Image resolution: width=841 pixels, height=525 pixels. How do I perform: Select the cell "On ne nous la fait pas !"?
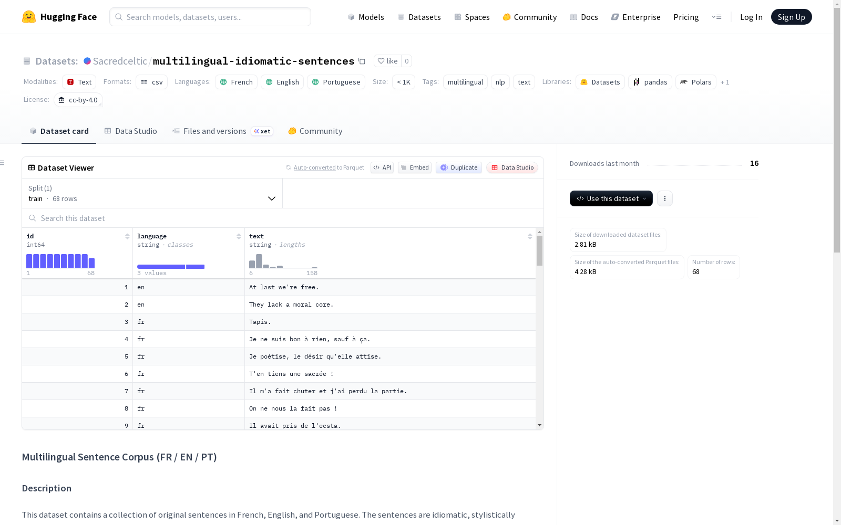(390, 408)
